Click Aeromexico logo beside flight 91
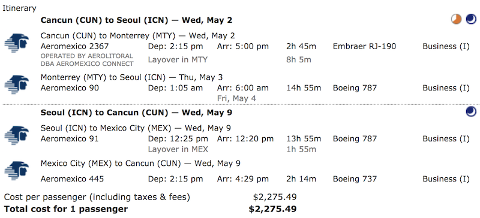Image resolution: width=480 pixels, height=218 pixels. click(17, 135)
